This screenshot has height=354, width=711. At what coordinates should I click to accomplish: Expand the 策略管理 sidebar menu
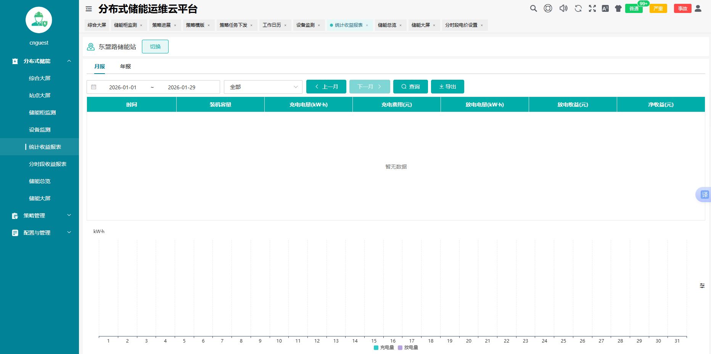click(39, 216)
